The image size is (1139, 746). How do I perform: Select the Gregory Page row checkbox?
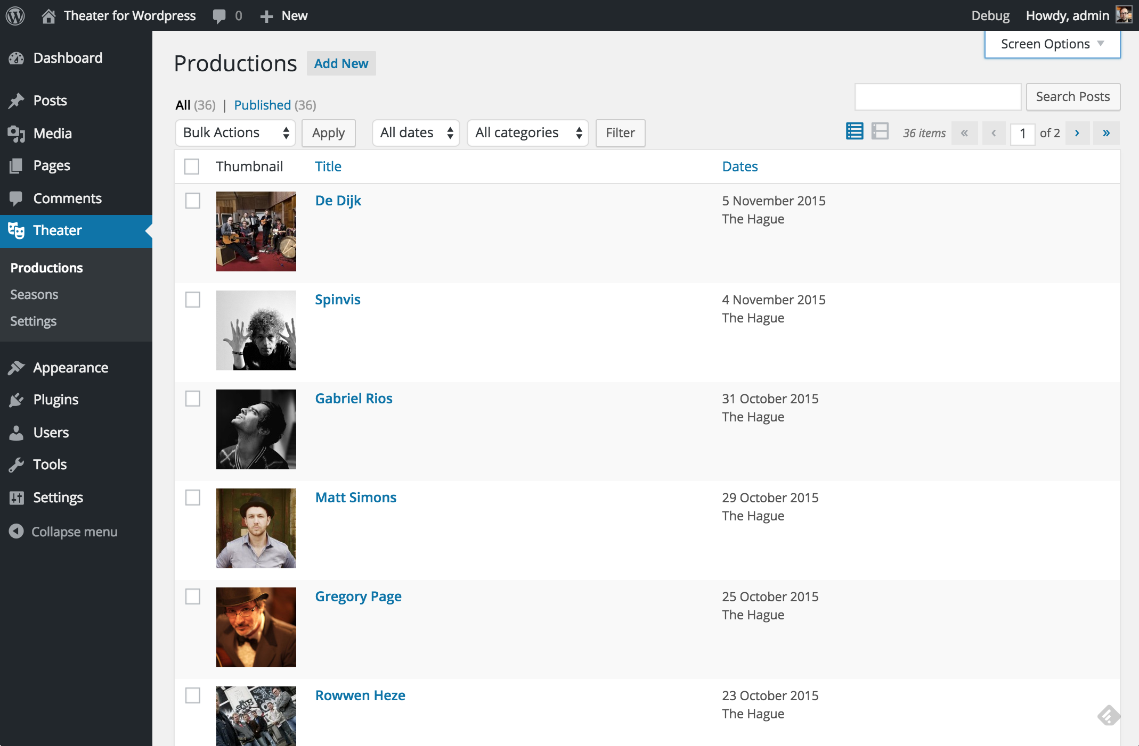pyautogui.click(x=193, y=596)
